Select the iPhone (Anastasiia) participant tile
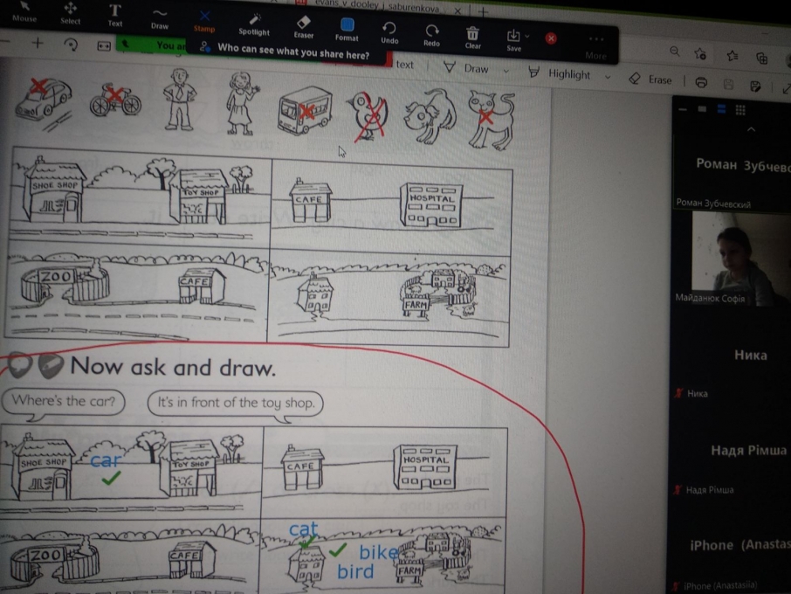 [730, 546]
